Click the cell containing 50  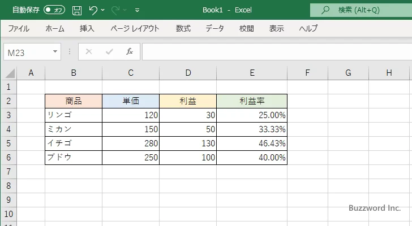click(188, 129)
